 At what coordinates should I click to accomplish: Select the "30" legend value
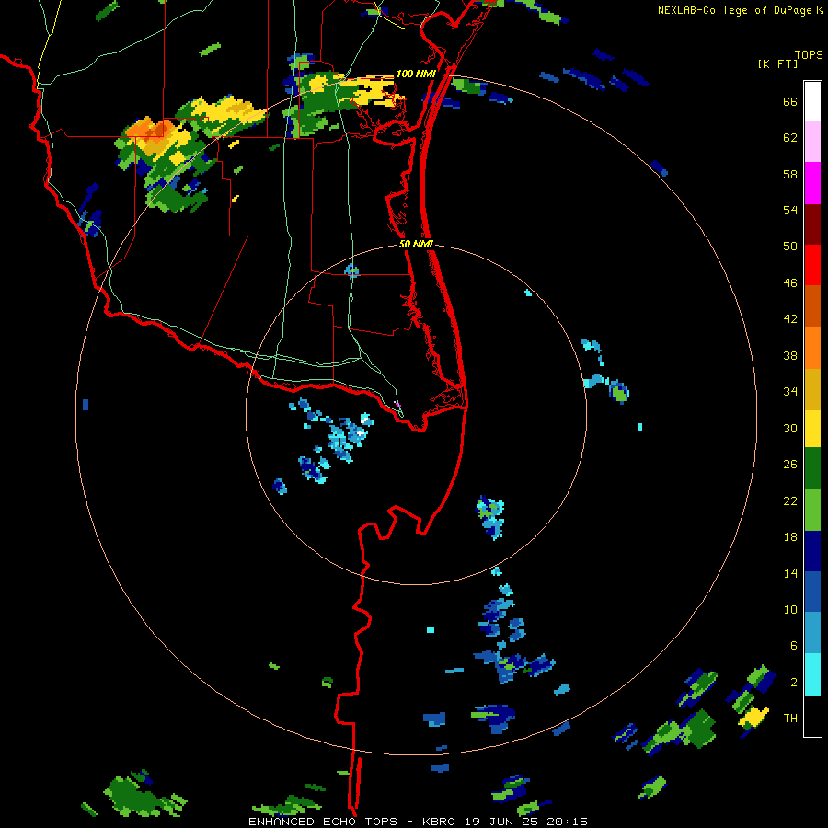coord(790,428)
